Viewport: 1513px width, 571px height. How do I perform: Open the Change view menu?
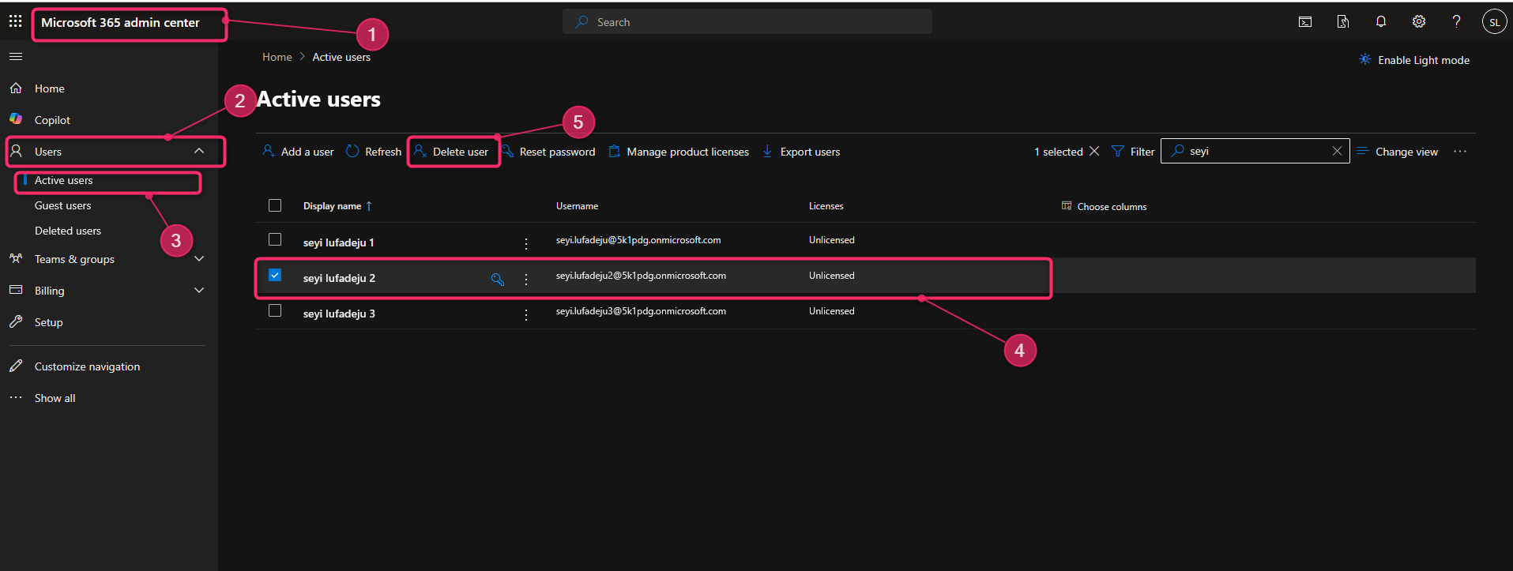(x=1398, y=151)
